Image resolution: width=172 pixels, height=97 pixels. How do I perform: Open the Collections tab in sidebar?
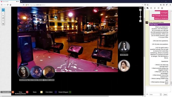coord(158,8)
